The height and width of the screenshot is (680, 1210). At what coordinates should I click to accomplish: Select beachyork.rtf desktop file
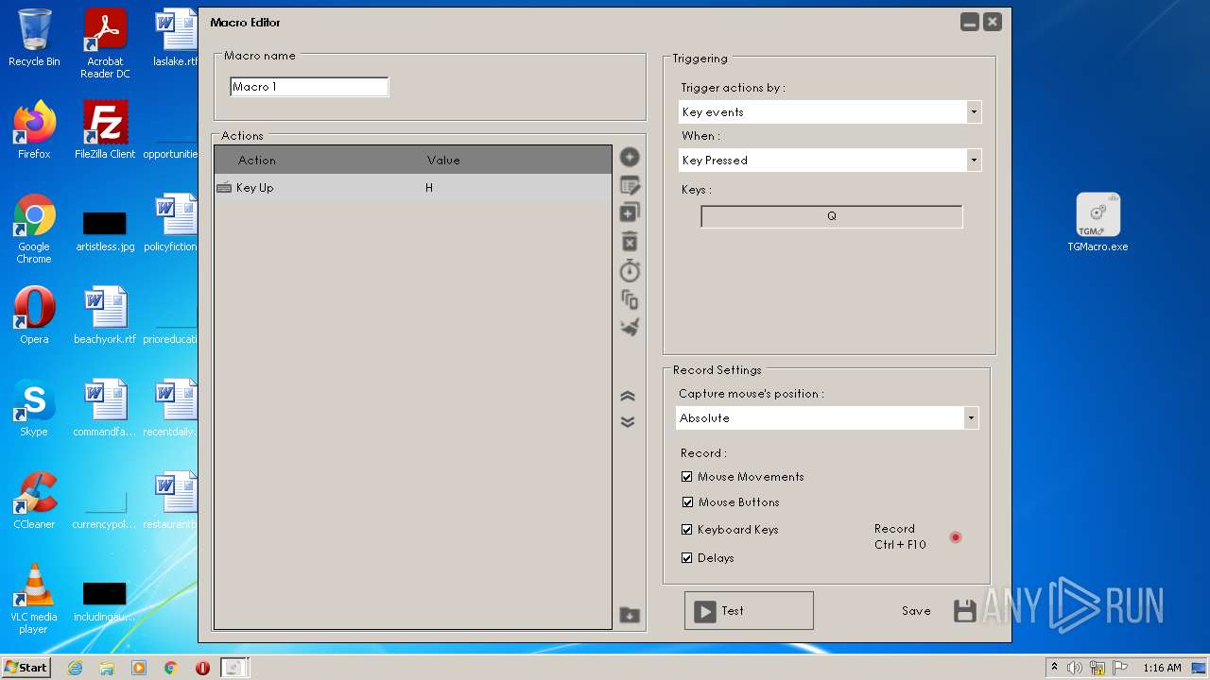point(105,315)
